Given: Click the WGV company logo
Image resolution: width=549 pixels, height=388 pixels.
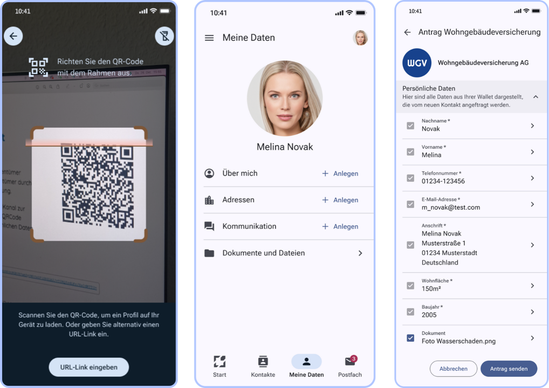Looking at the screenshot, I should coord(417,63).
